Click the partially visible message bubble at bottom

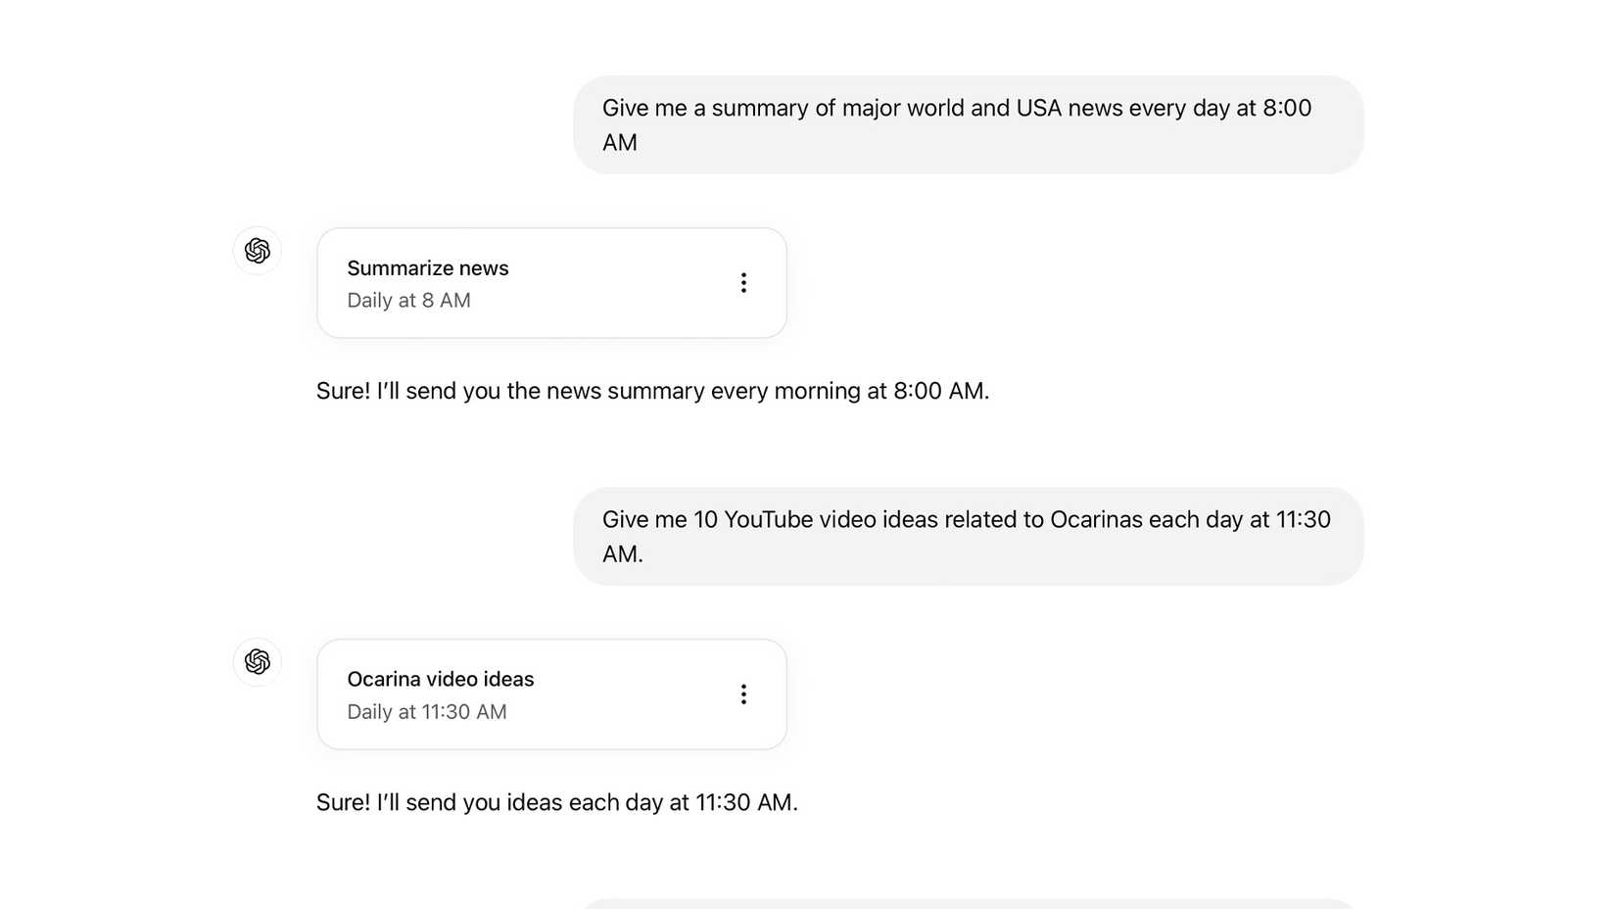pyautogui.click(x=968, y=906)
